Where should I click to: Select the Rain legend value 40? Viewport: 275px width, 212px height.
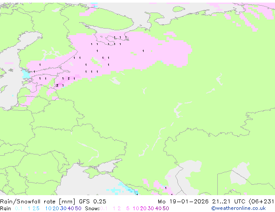pos(71,209)
